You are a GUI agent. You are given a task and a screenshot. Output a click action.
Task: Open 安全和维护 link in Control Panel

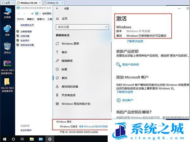(26, 130)
